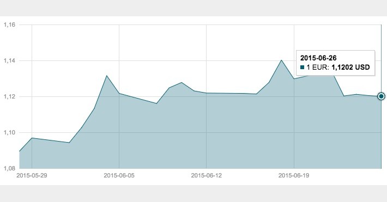
Task: Click the 1,12 y-axis label
Action: coord(9,97)
